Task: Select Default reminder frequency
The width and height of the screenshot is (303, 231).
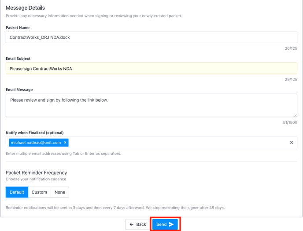Action: coord(17,192)
